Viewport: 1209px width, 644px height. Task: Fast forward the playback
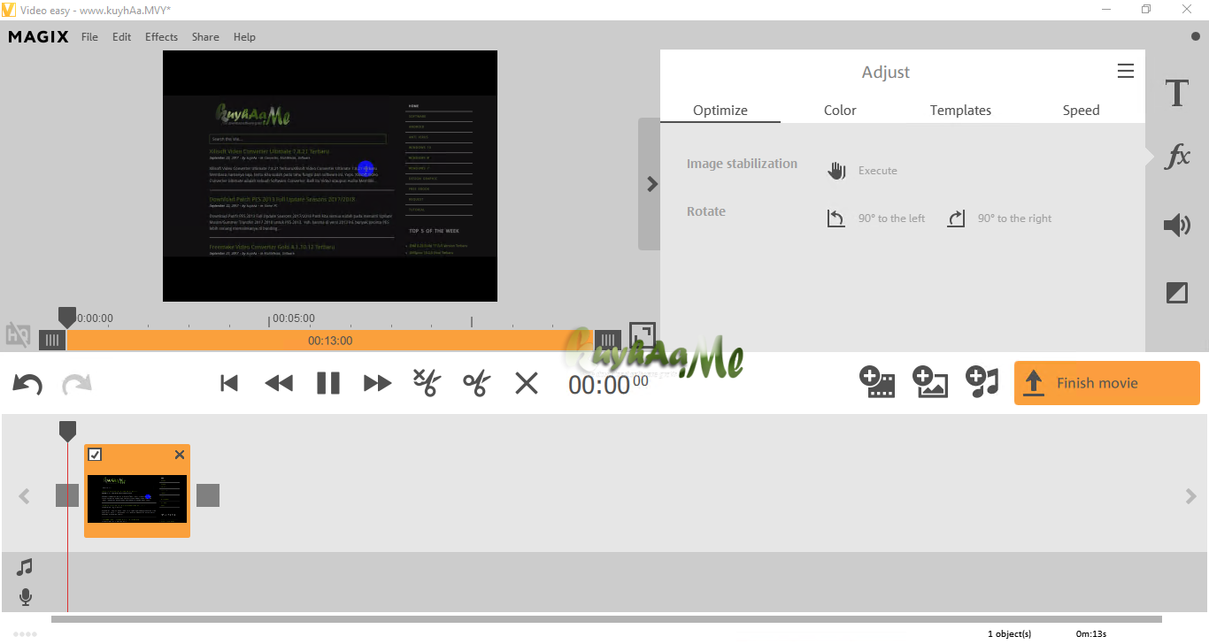click(x=378, y=383)
